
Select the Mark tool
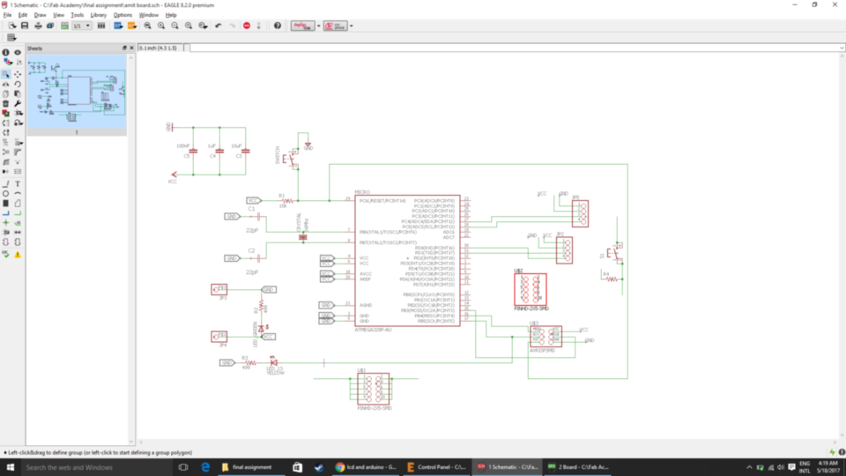18,63
